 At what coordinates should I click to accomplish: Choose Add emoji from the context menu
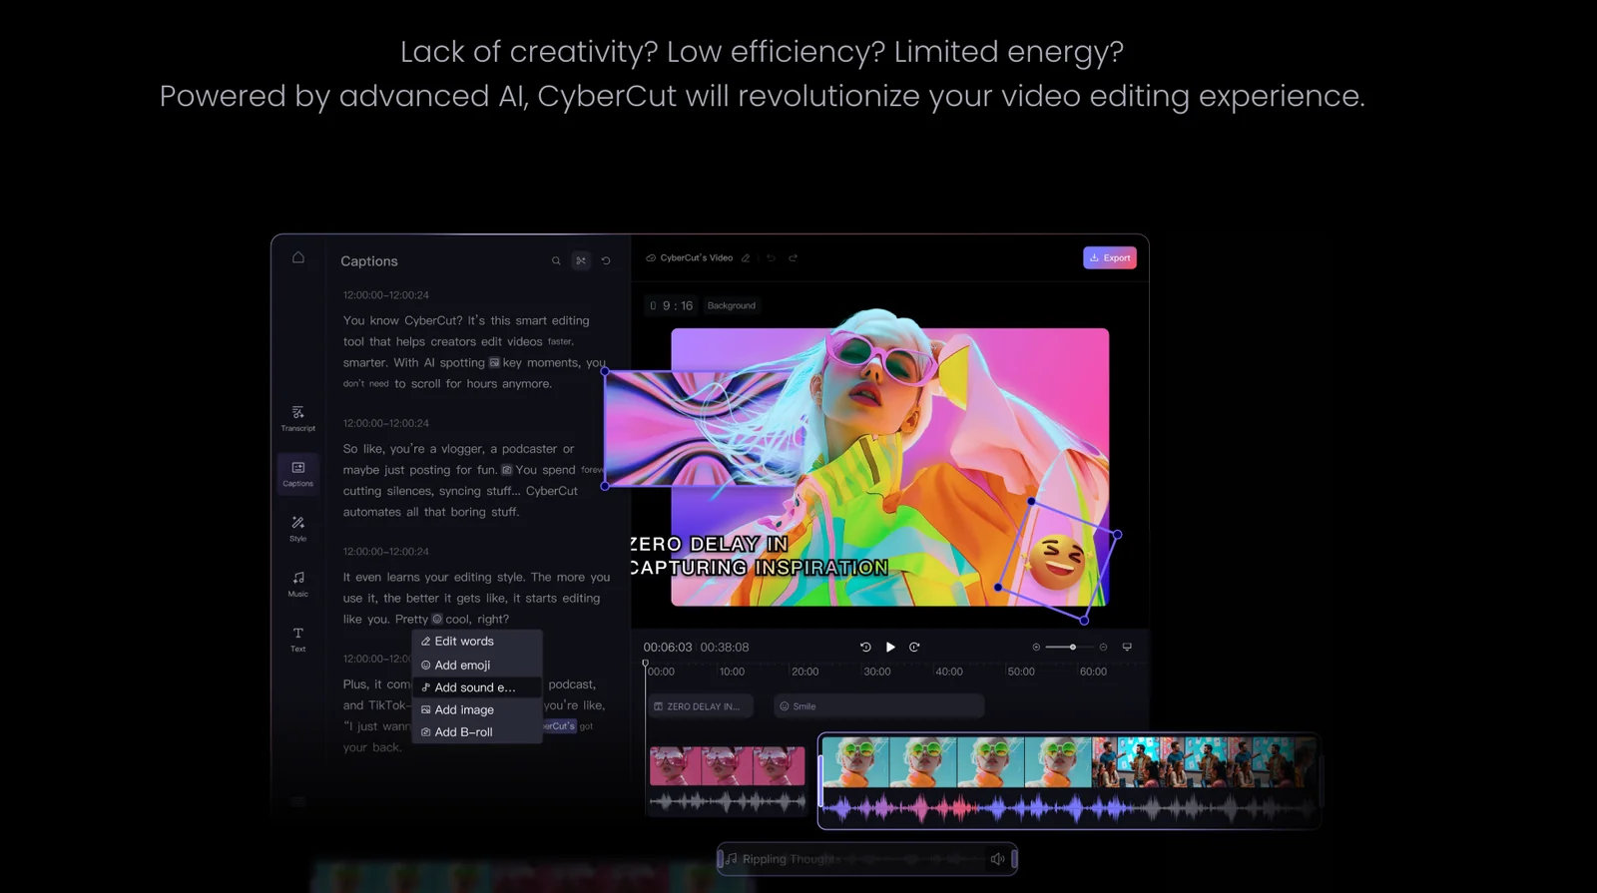click(x=462, y=666)
